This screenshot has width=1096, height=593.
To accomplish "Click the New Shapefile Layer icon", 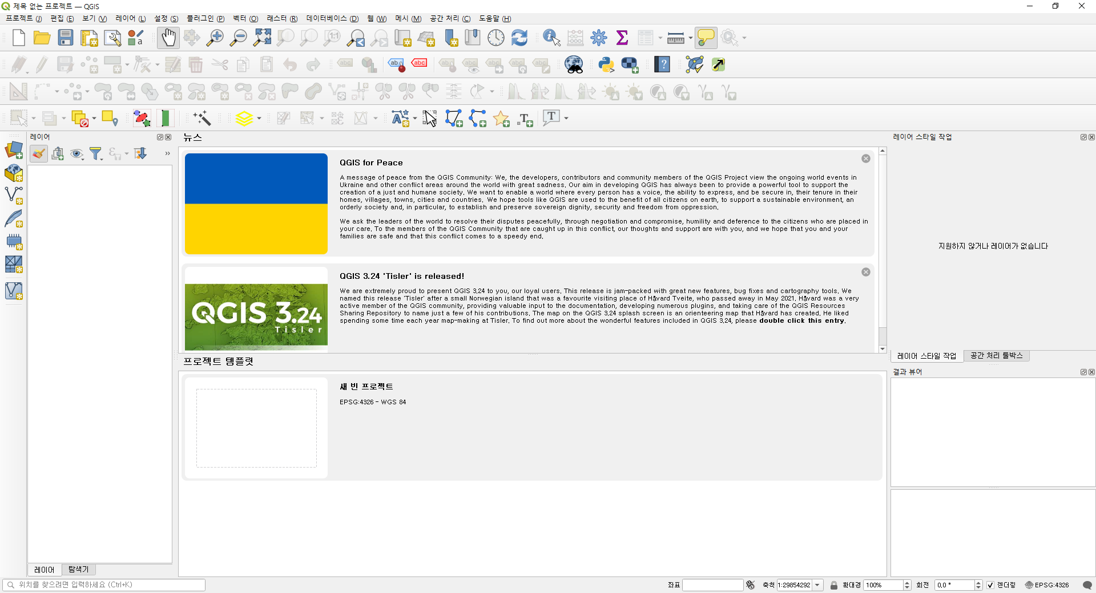I will [14, 196].
